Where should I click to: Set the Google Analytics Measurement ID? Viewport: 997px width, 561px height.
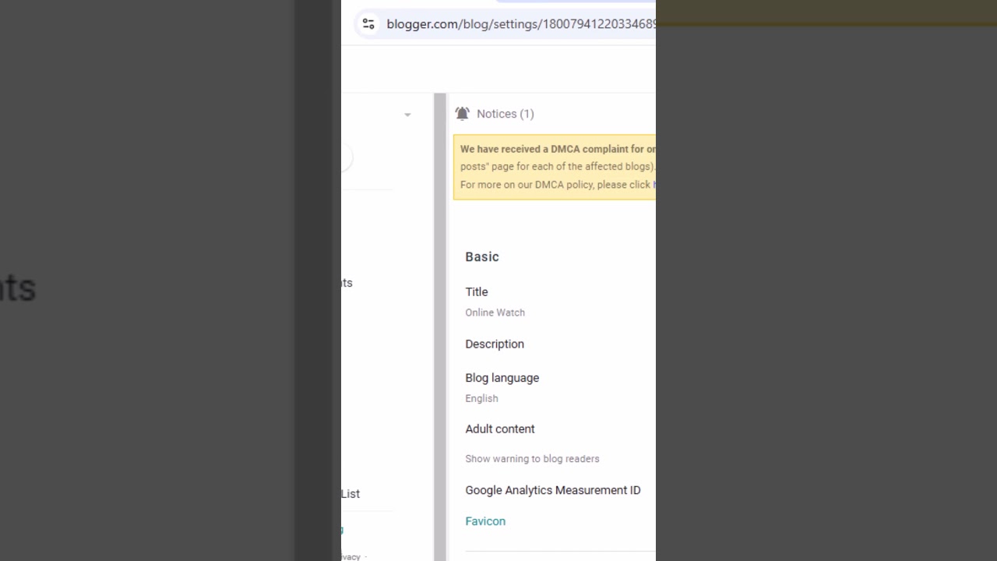click(x=553, y=490)
